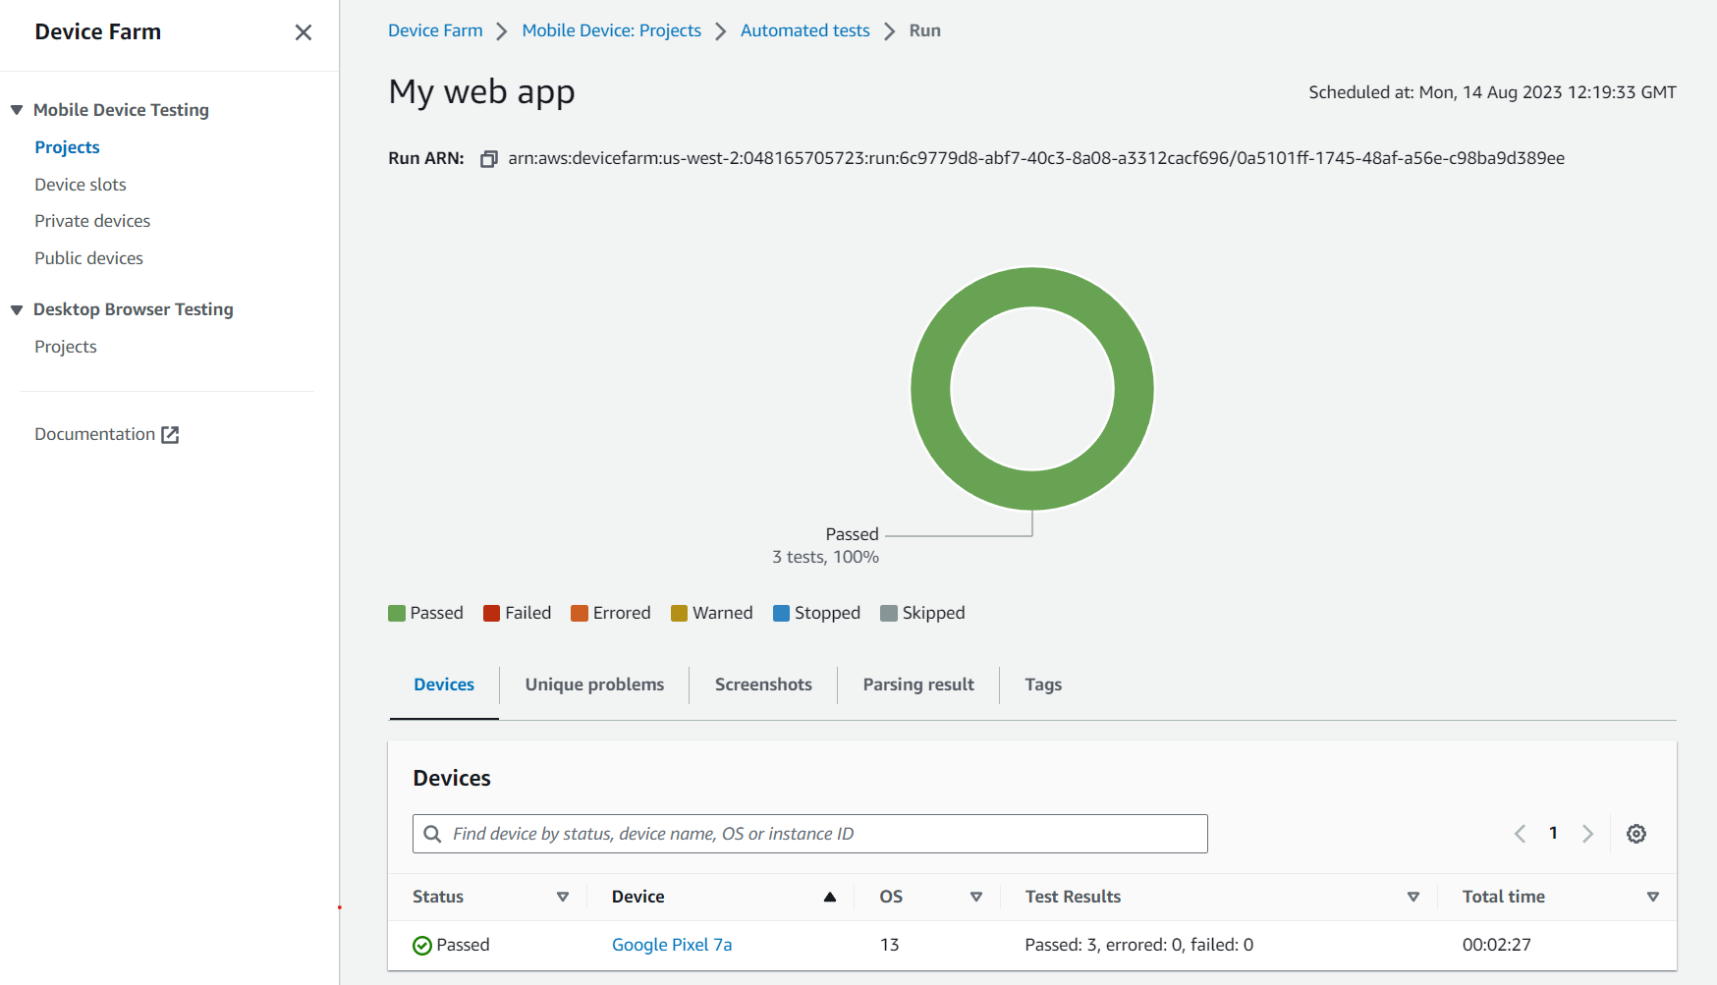The image size is (1717, 985).
Task: Open table preferences gear icon
Action: pos(1635,834)
